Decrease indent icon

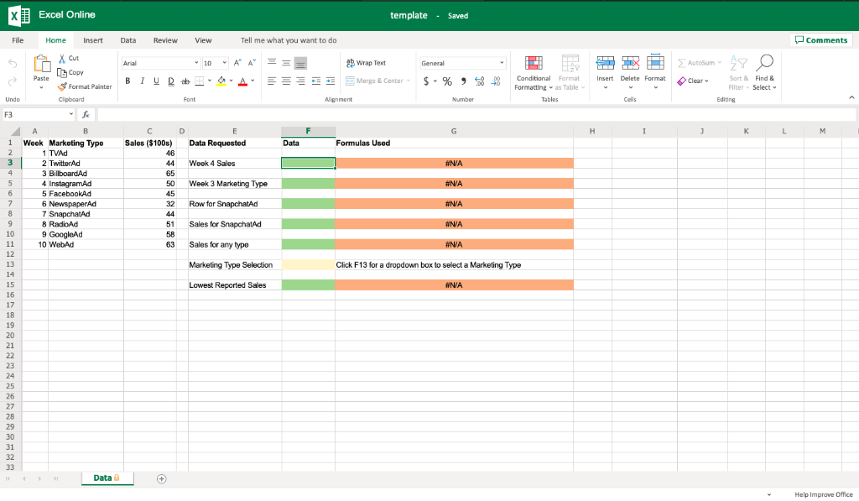click(x=316, y=81)
